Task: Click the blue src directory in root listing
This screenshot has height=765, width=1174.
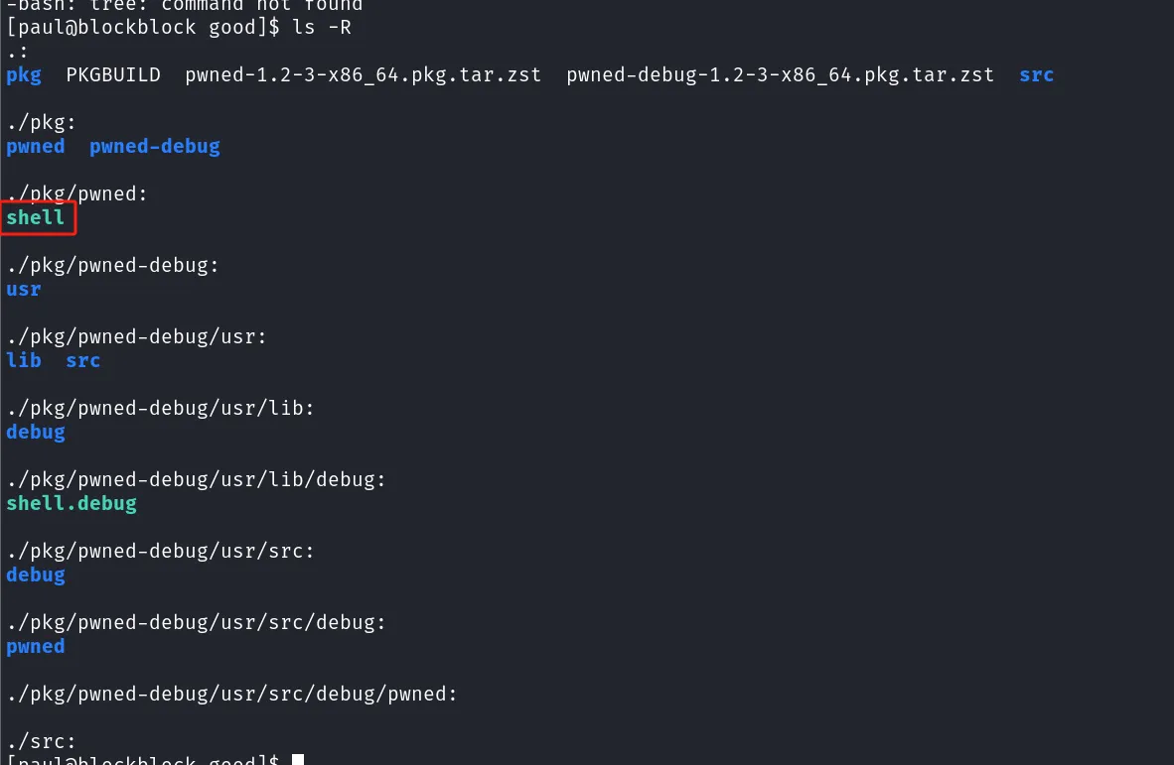Action: 1036,74
